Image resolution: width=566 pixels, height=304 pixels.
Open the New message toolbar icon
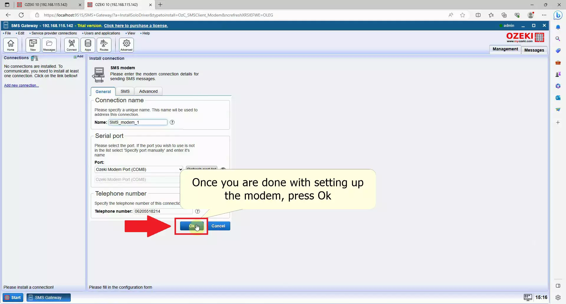pyautogui.click(x=33, y=45)
